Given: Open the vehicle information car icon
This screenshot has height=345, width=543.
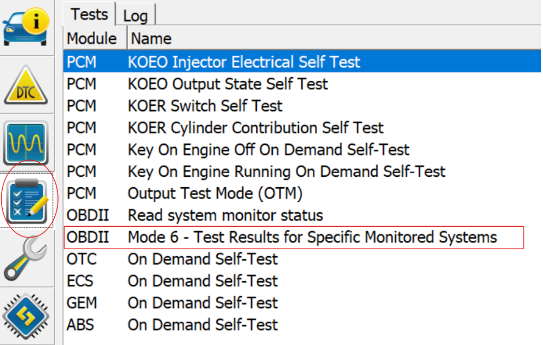Looking at the screenshot, I should (x=26, y=27).
